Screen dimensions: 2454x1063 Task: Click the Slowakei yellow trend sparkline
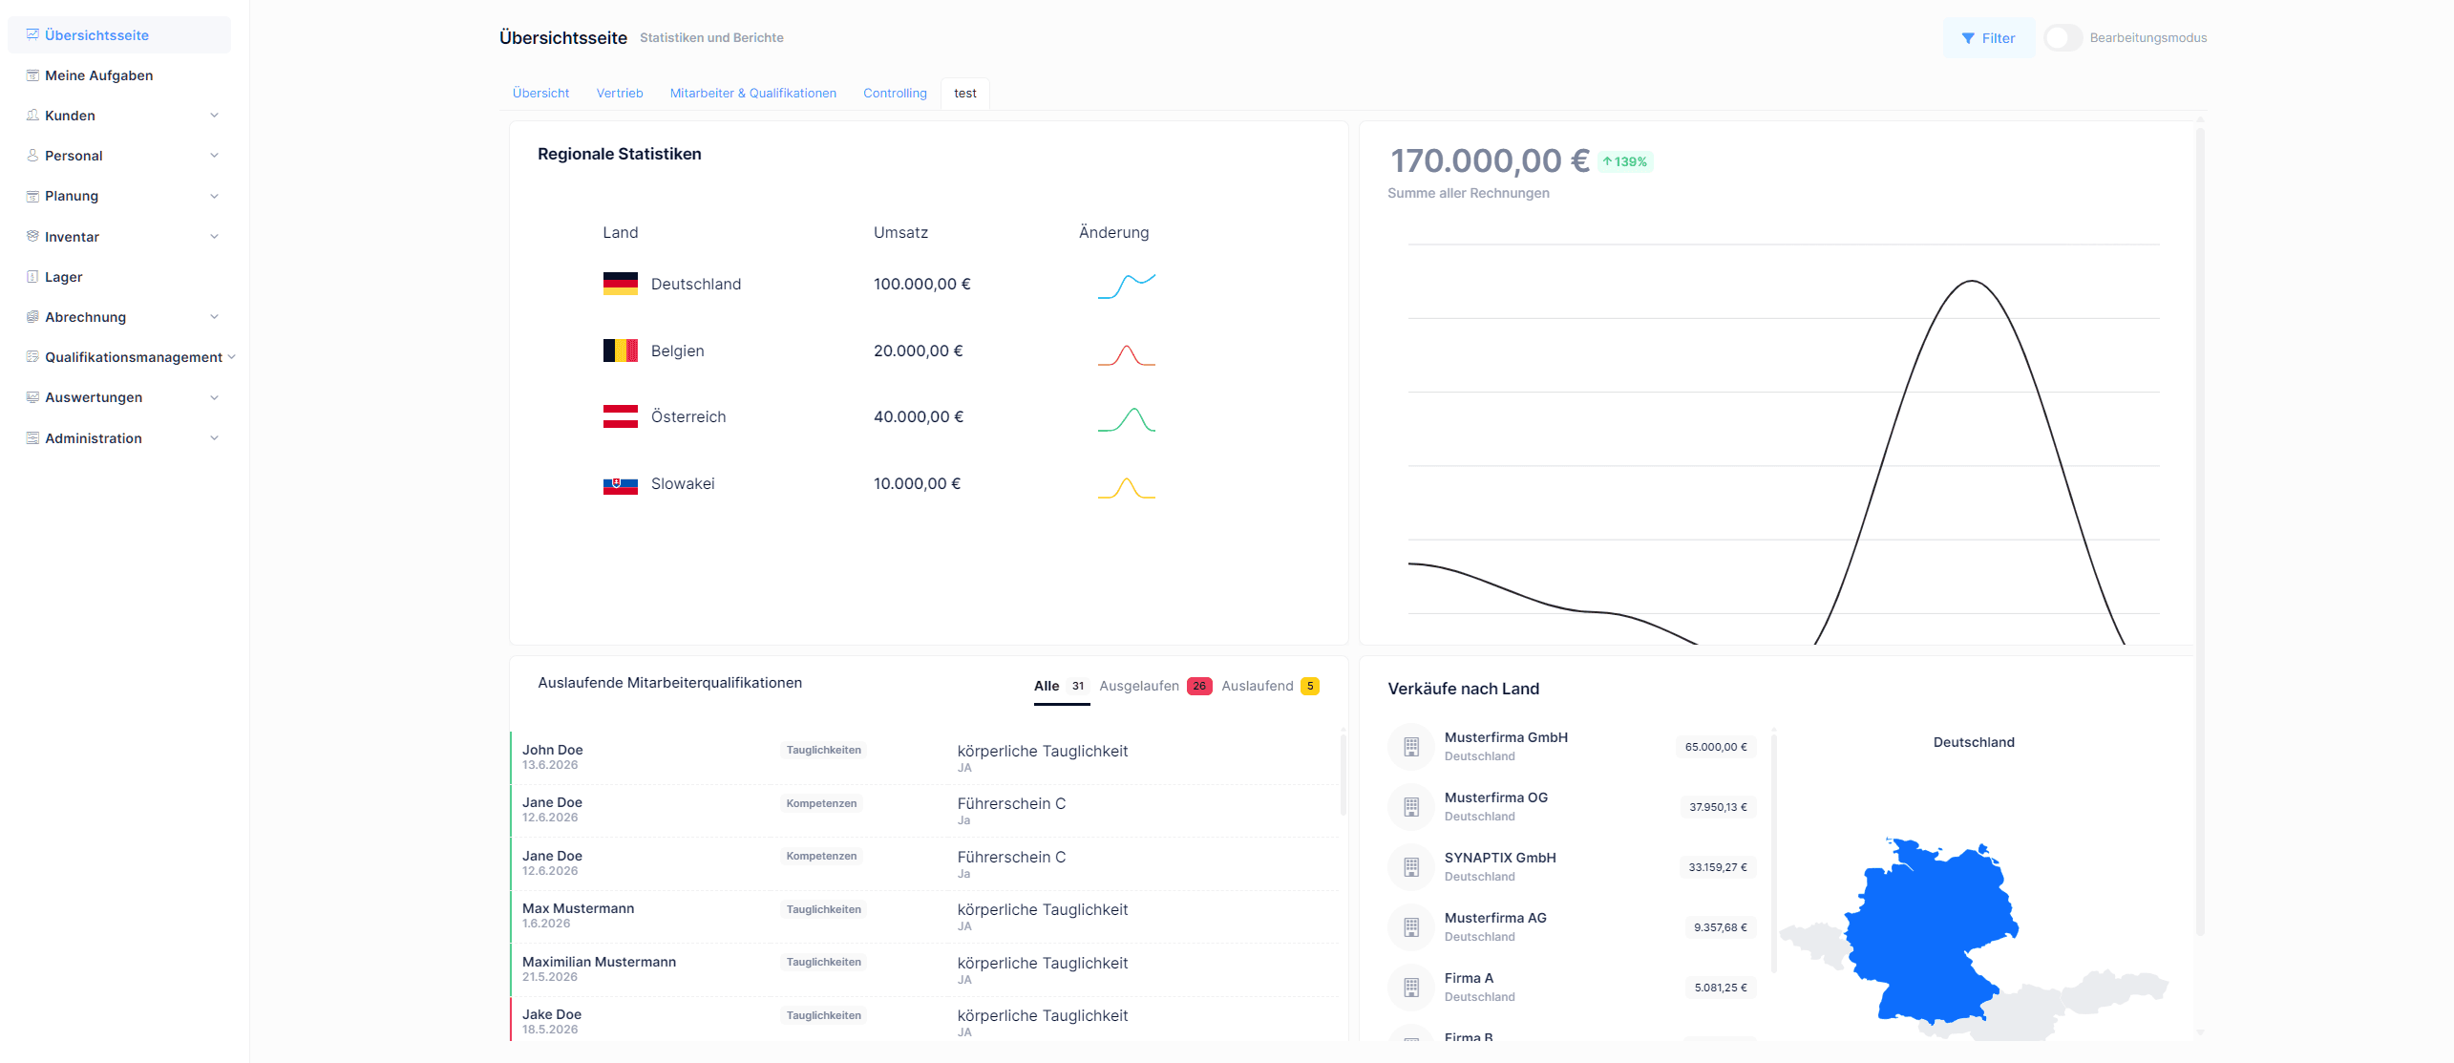(x=1127, y=487)
